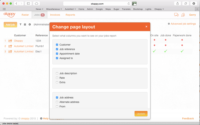This screenshot has width=200, height=125.
Task: Click share icon in row 1 Okappy
Action: pos(10,41)
